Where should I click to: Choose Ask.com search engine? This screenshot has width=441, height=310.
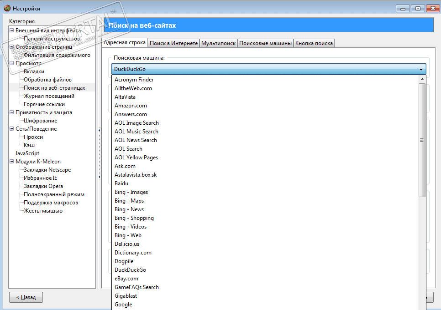click(x=265, y=166)
